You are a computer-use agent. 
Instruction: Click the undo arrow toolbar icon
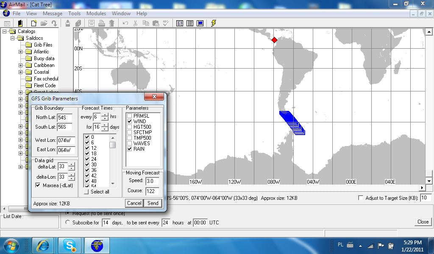[125, 23]
